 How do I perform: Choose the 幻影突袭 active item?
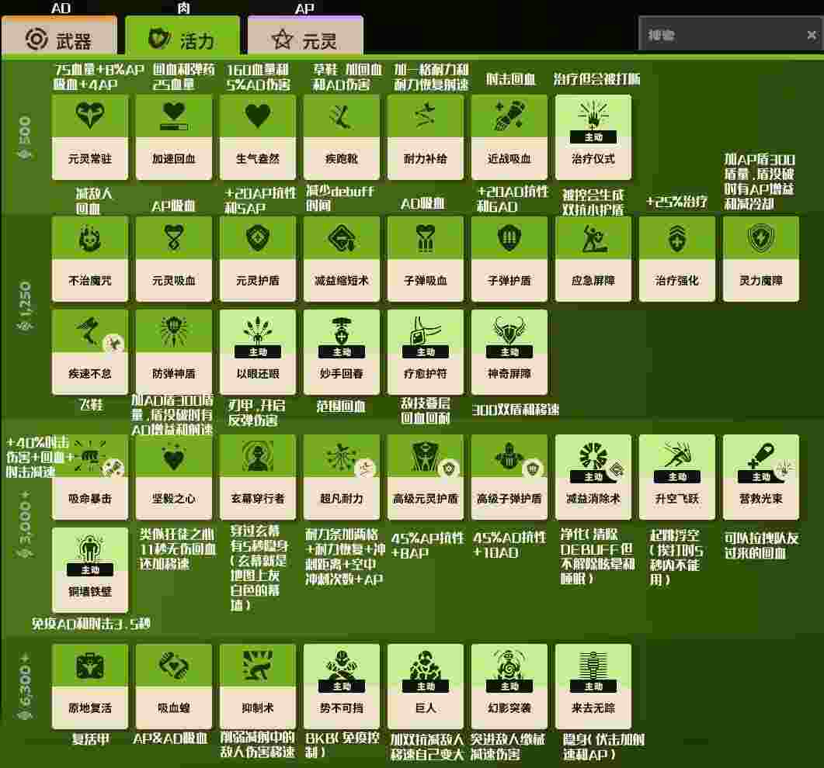[509, 687]
